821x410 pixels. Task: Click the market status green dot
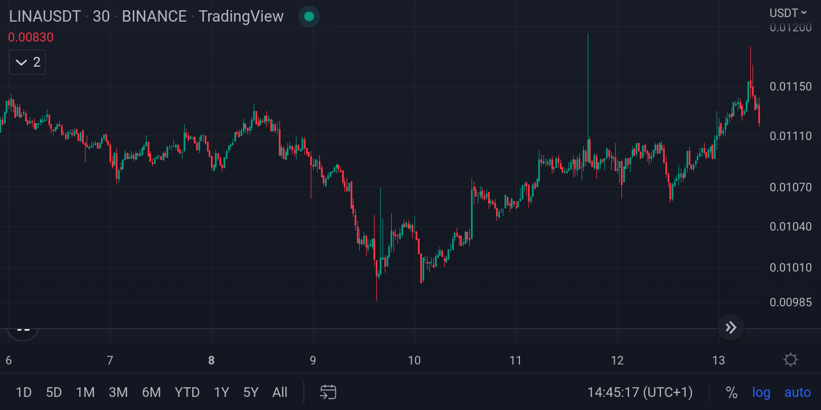click(308, 17)
